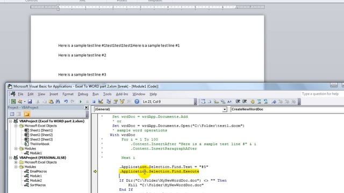Open the Insert menu

pyautogui.click(x=54, y=94)
